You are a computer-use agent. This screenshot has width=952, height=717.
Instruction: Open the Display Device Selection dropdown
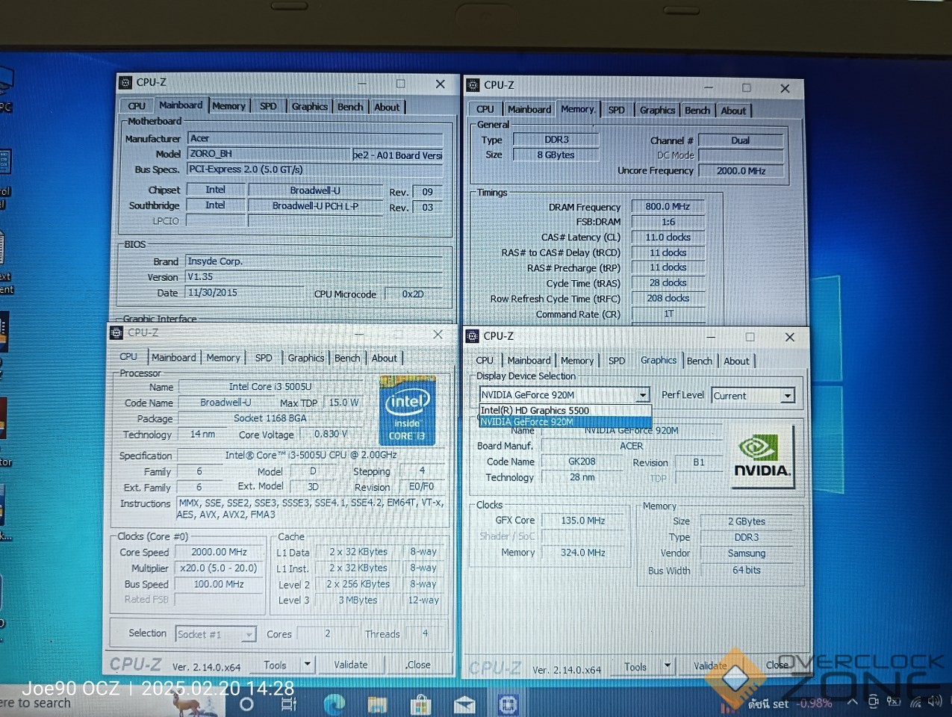642,395
